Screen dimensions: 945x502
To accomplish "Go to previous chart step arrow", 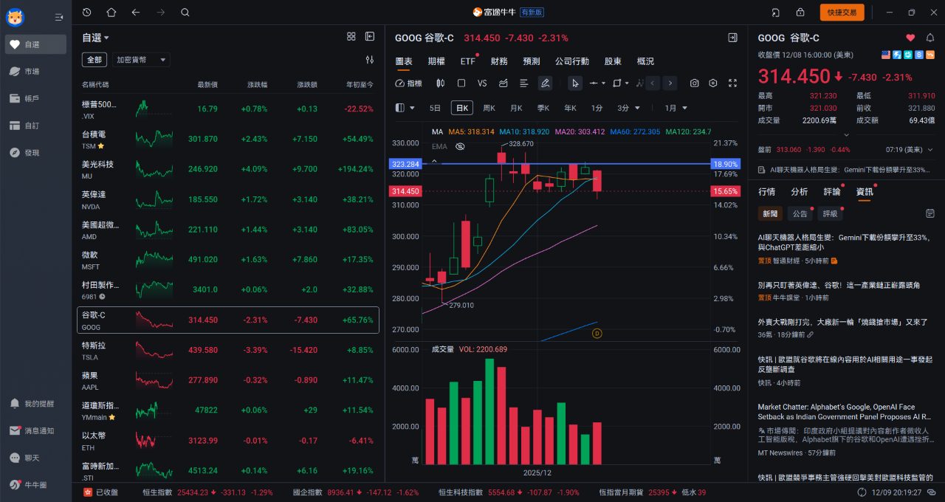I will coord(653,83).
